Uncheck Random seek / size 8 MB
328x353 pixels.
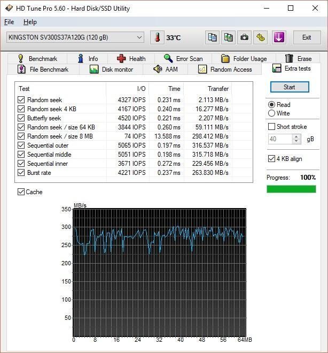21,136
